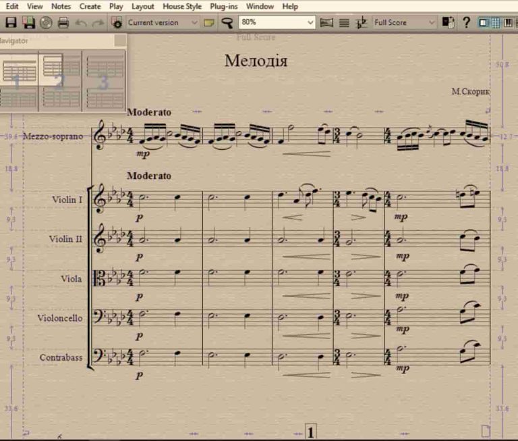Open the 80% zoom level dropdown arrow
Viewport: 518px width, 441px height.
click(x=310, y=22)
